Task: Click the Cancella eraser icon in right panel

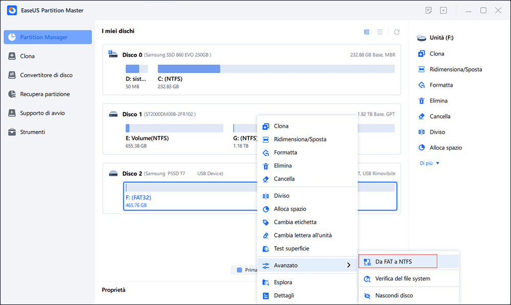Action: (422, 116)
